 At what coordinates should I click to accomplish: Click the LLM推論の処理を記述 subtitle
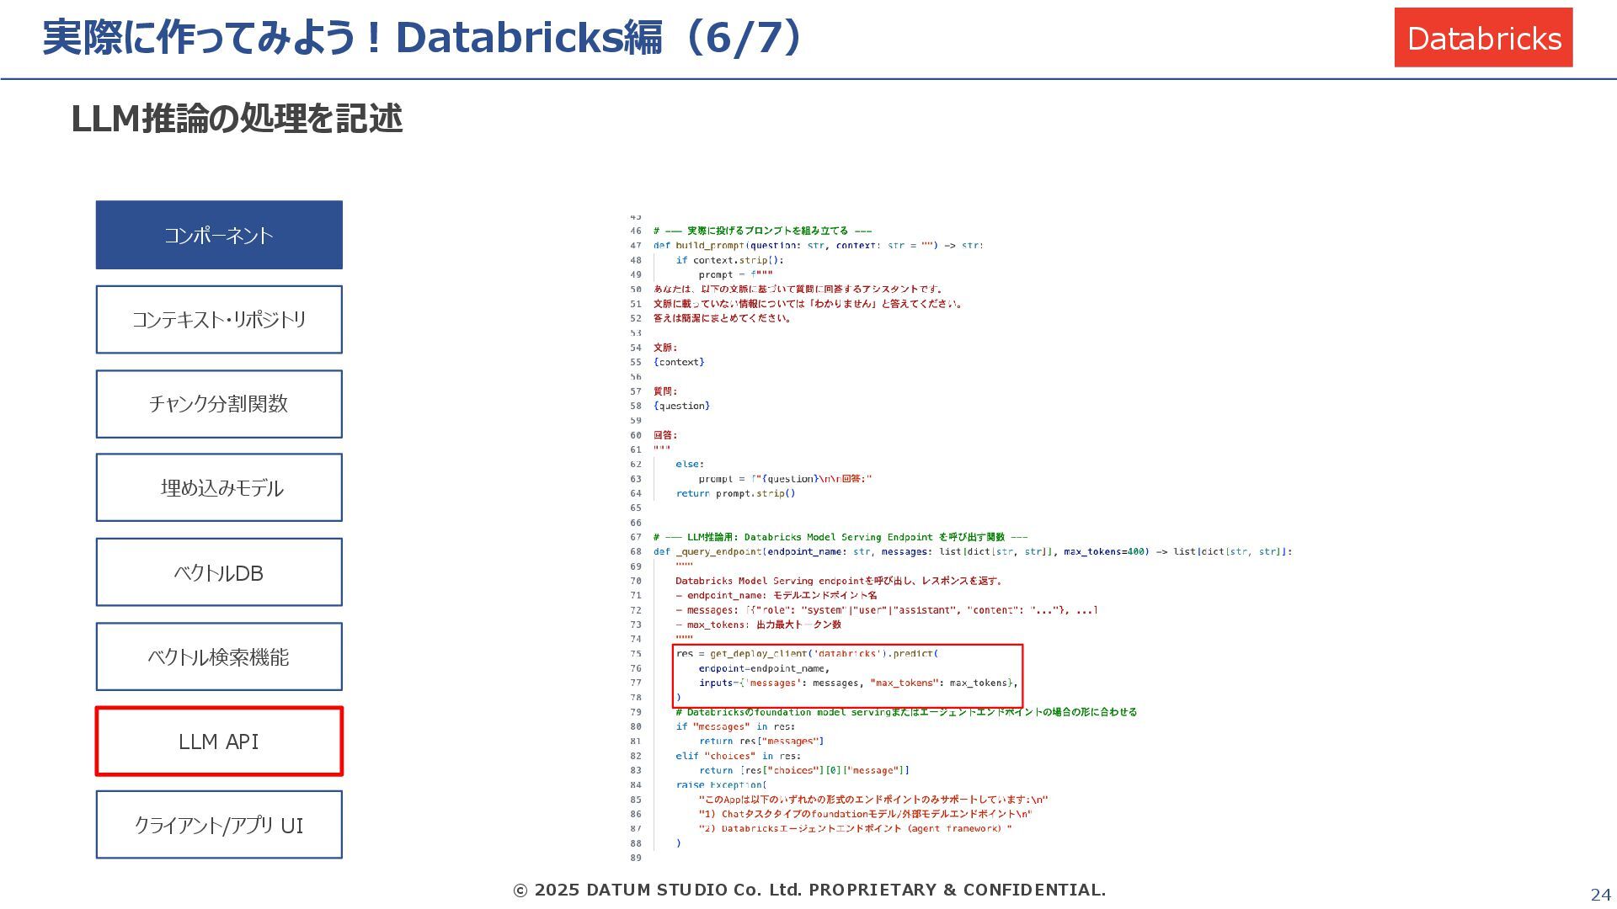click(237, 119)
